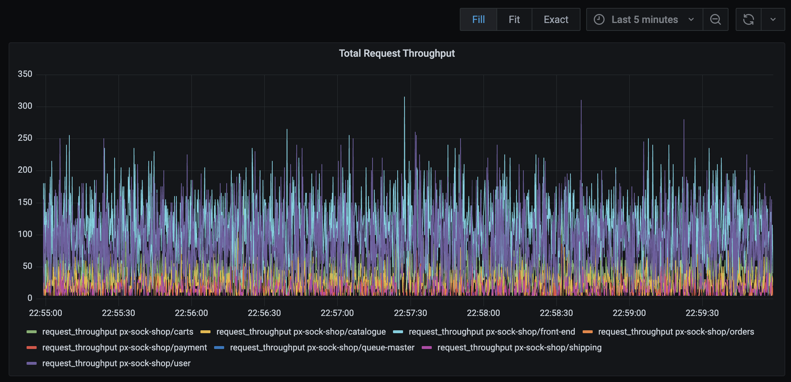Click the px-sock-shop/payment legend label

(124, 348)
